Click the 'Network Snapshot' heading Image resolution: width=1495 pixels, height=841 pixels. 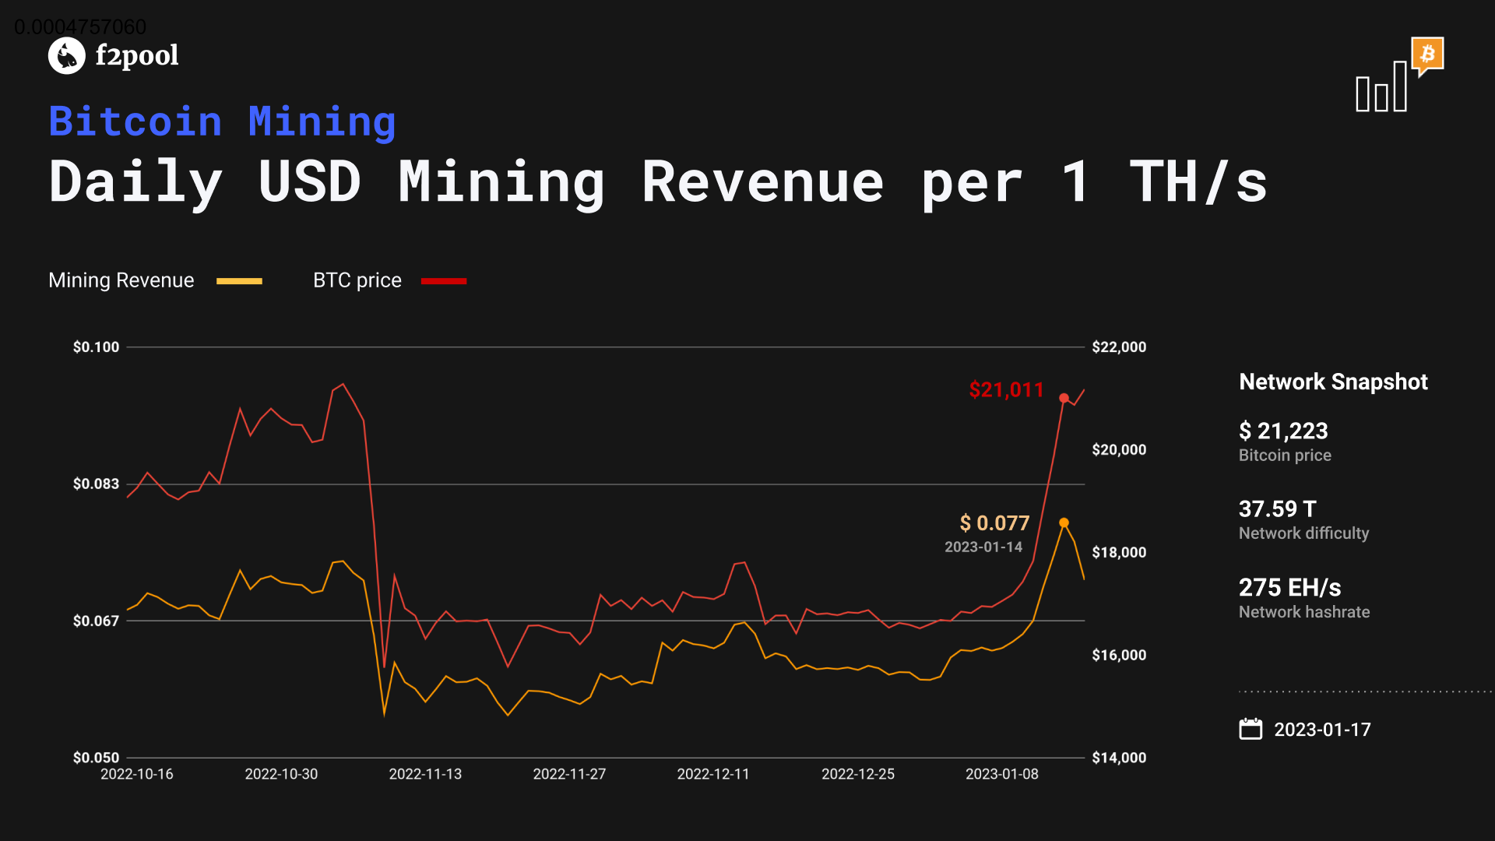coord(1333,382)
